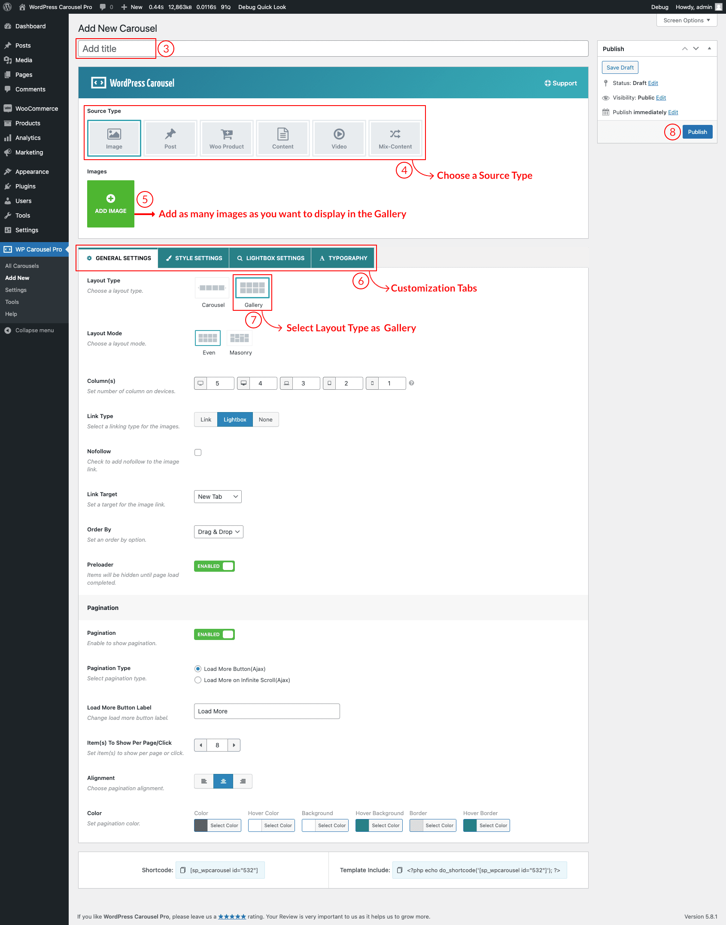Click the copy icon beside the Shortcode
This screenshot has width=726, height=925.
click(x=183, y=870)
